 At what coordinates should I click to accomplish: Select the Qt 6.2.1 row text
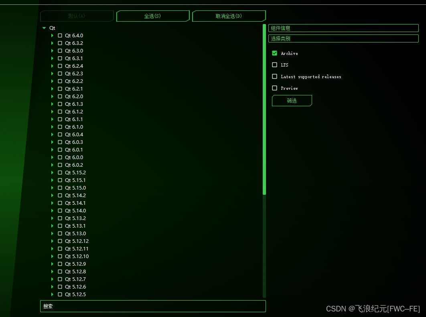coord(74,89)
